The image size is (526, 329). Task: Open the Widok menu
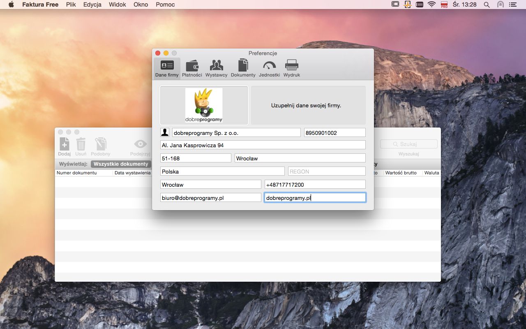pos(118,5)
